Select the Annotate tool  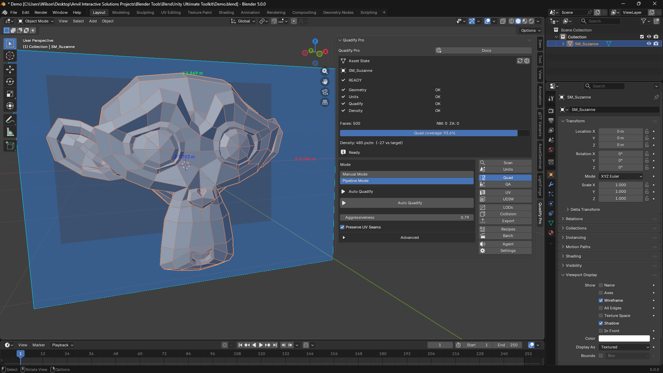pyautogui.click(x=10, y=120)
